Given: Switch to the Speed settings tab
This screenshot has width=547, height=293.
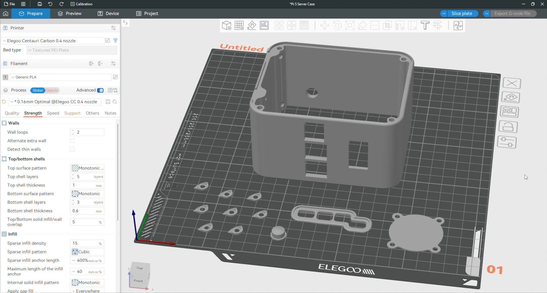Looking at the screenshot, I should 53,113.
